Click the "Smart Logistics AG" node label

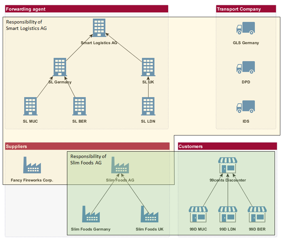pos(99,43)
